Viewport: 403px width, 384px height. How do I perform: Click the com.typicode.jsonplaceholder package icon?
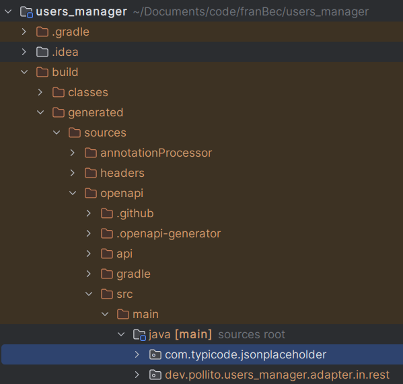click(x=155, y=354)
